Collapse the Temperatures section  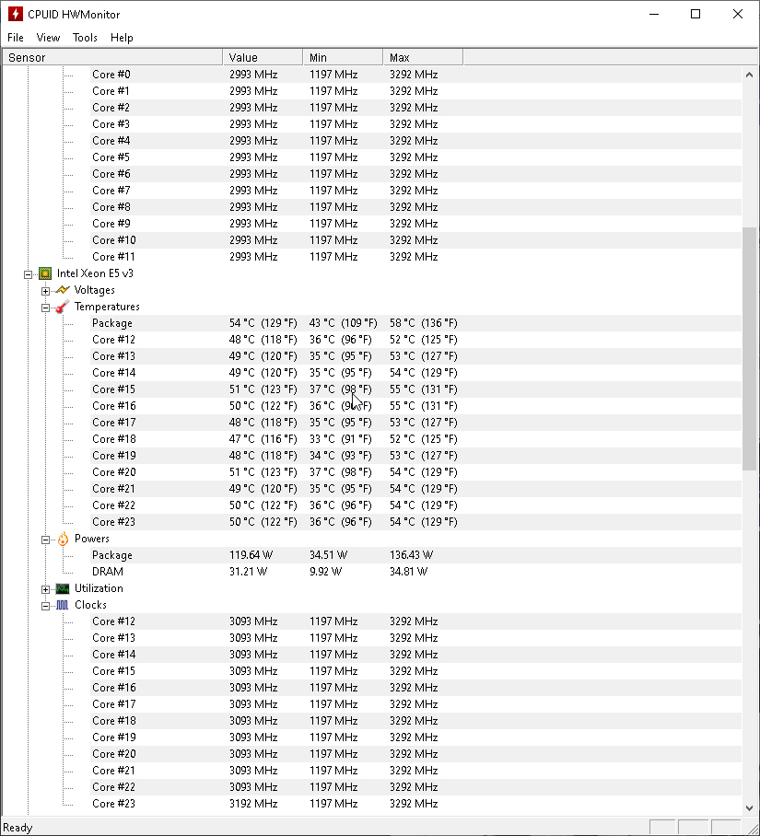(45, 308)
